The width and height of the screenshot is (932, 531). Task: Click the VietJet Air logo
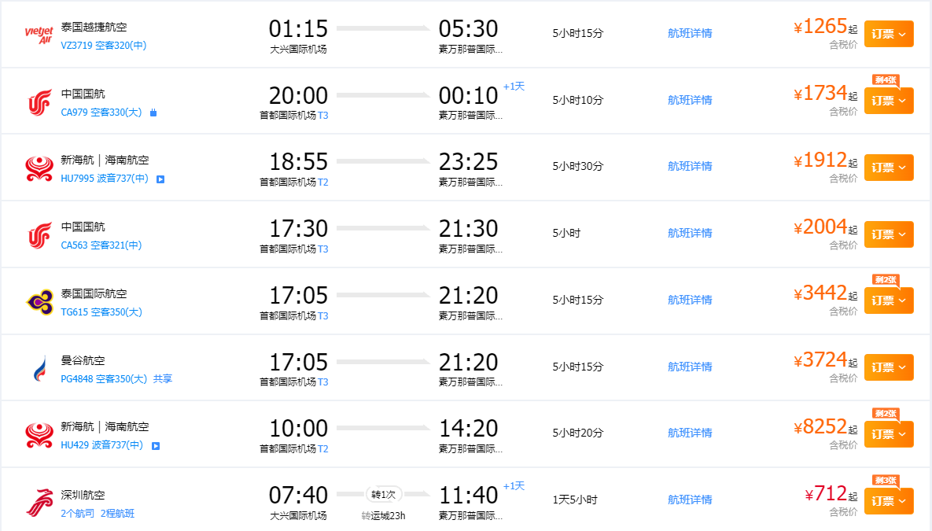(38, 35)
